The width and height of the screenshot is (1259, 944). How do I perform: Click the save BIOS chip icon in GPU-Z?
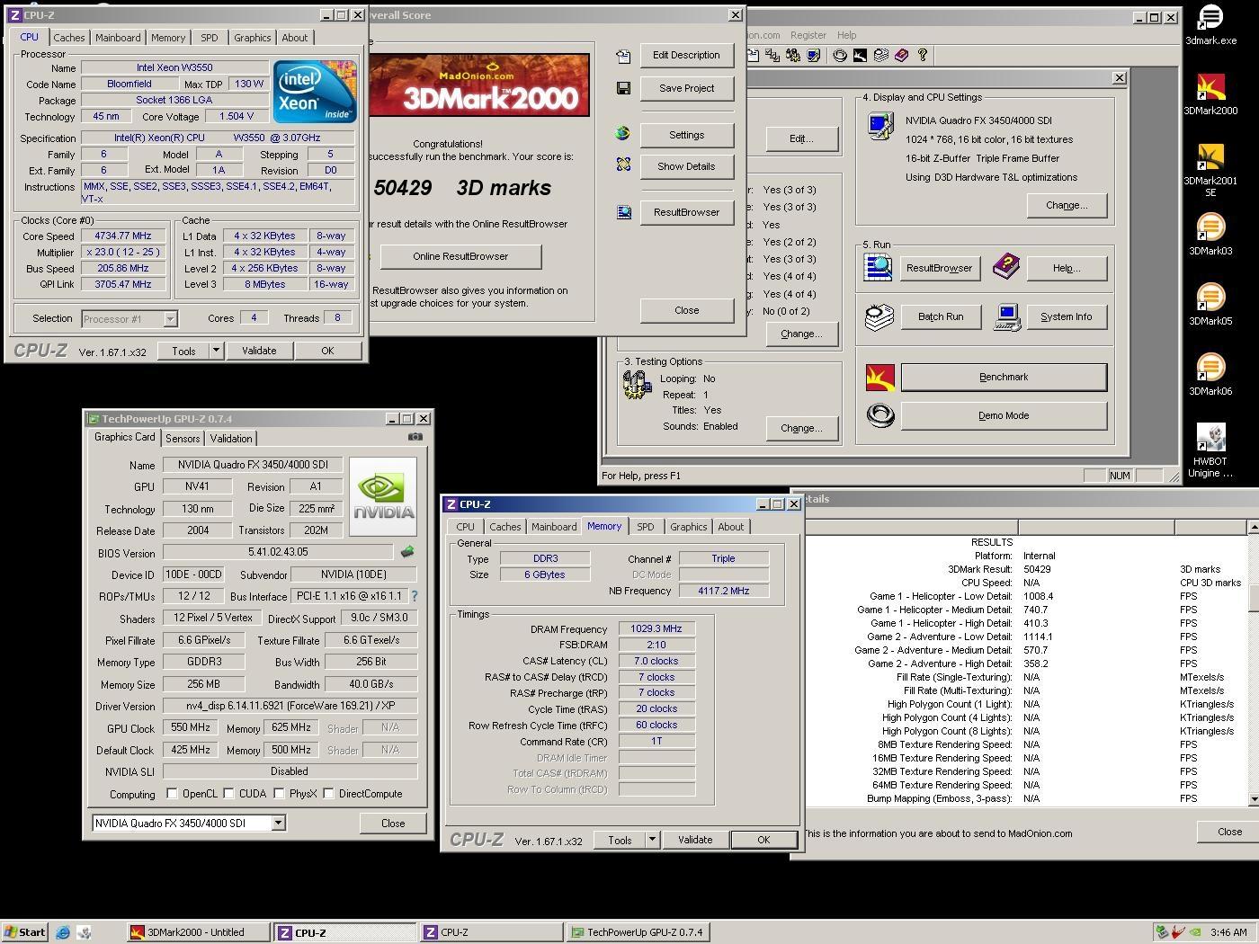pyautogui.click(x=407, y=552)
